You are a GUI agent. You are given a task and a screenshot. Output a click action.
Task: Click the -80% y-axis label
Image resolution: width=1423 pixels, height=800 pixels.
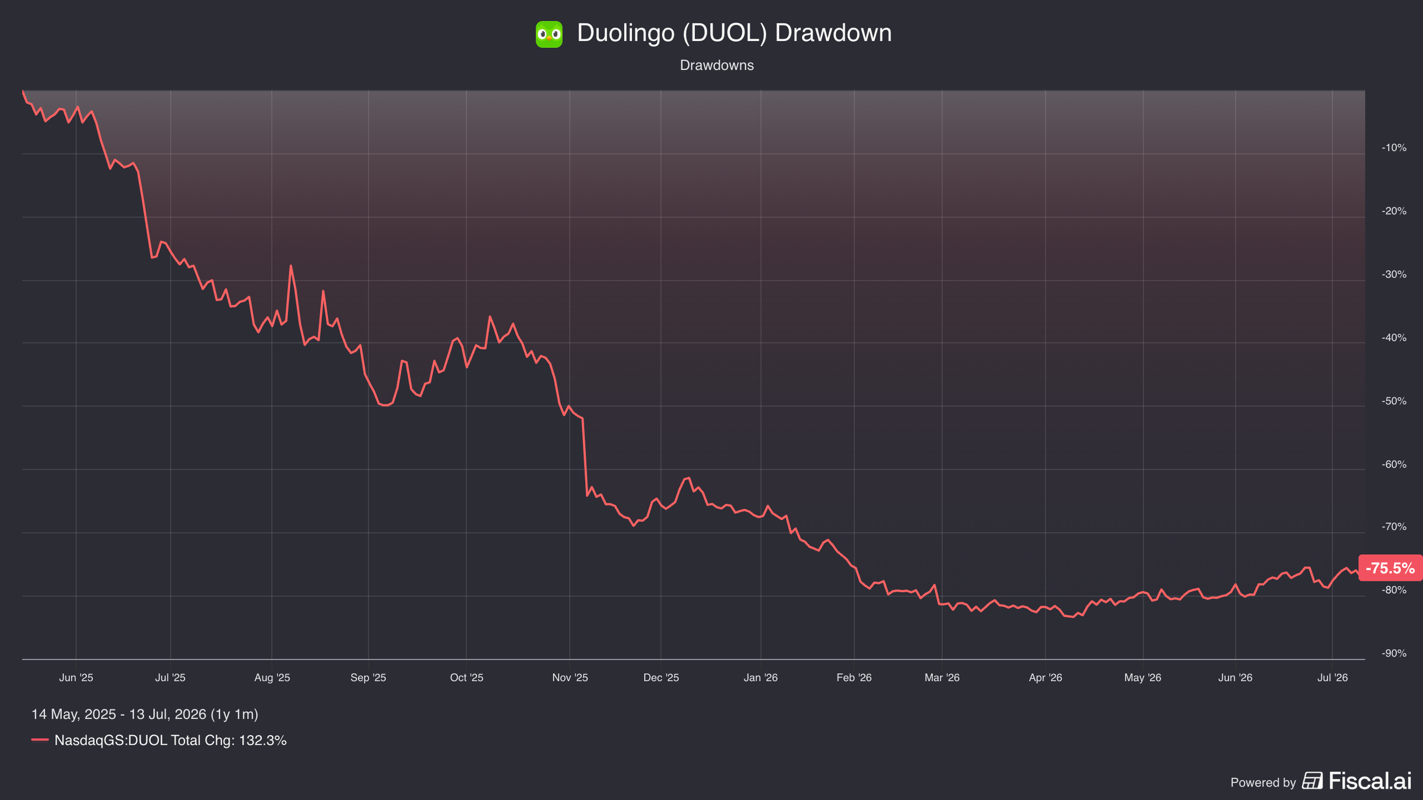point(1394,590)
